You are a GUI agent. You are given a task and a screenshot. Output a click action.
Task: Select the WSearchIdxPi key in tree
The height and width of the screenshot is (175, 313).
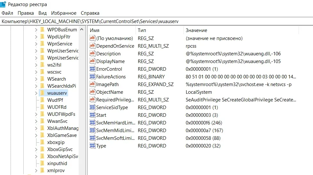tap(61, 86)
